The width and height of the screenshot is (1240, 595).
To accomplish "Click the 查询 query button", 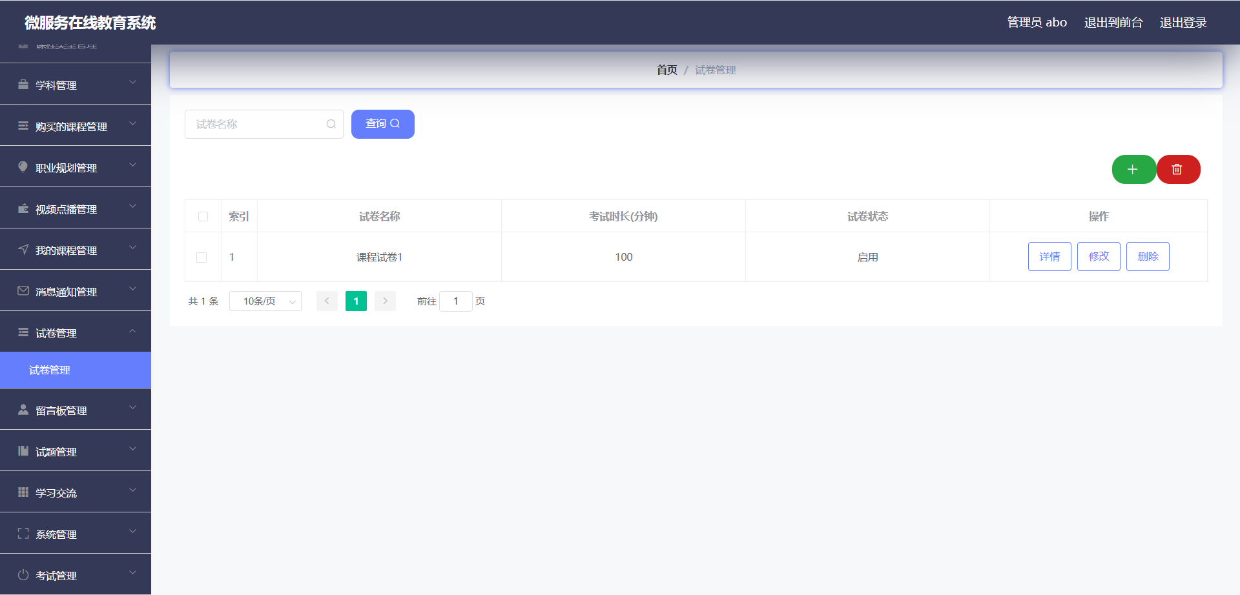I will pos(382,124).
